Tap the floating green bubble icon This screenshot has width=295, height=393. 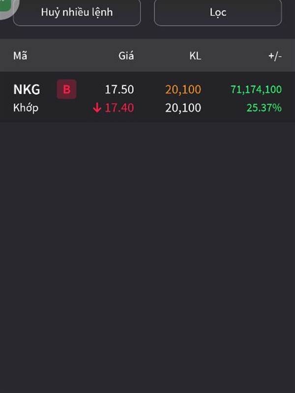(x=7, y=6)
